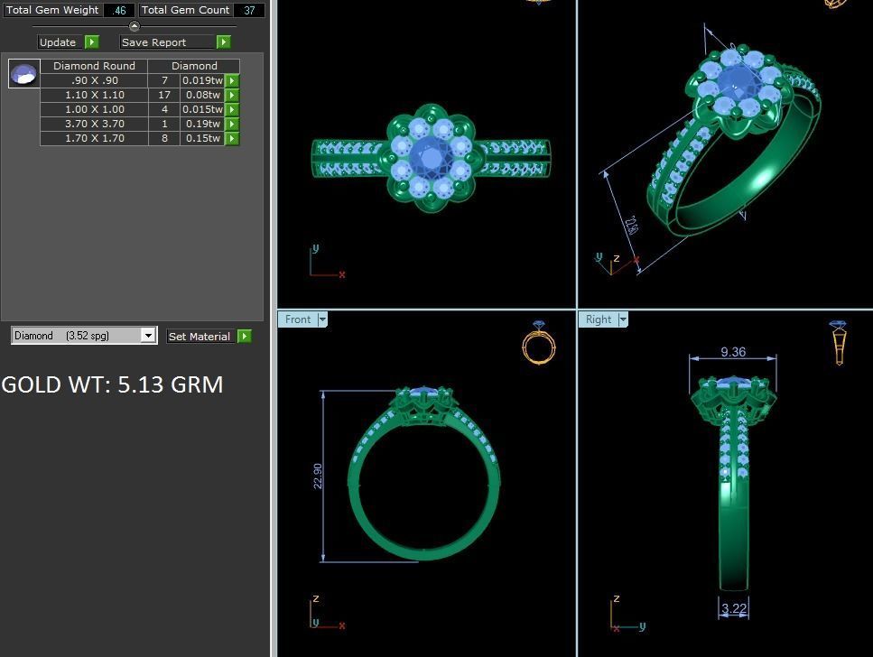Viewport: 873px width, 657px height.
Task: Click the green arrow next to Set Material
Action: point(245,337)
